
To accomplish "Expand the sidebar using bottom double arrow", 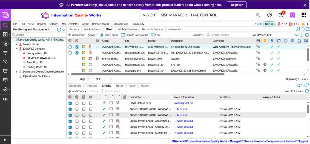I will [5, 140].
